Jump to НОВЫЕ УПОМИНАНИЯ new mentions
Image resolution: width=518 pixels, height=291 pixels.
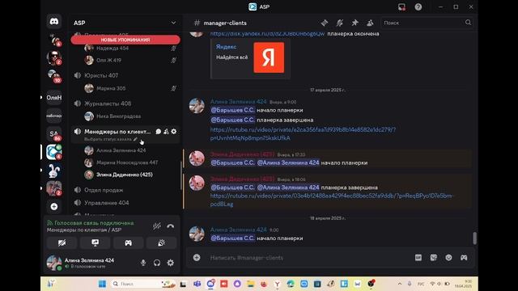pyautogui.click(x=125, y=40)
